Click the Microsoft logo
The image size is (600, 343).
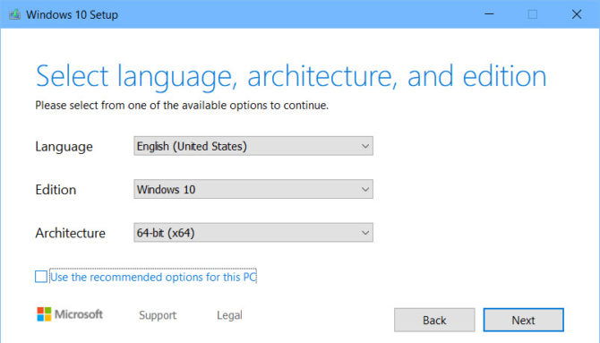[x=70, y=314]
